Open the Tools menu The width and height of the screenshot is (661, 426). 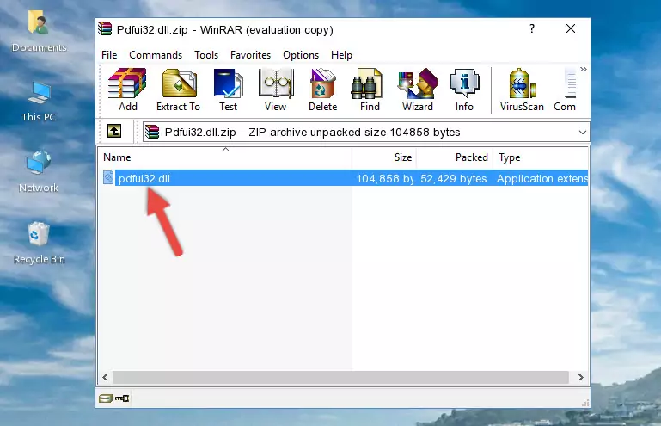(206, 55)
